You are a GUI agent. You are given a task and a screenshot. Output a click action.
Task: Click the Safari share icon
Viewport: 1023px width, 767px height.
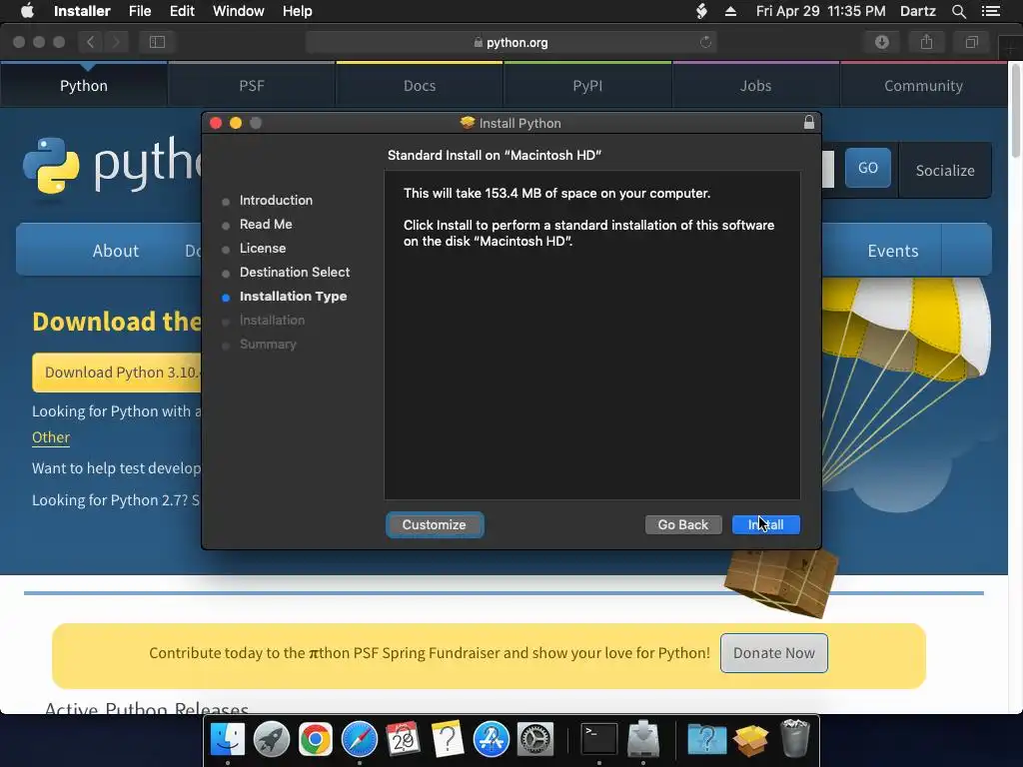tap(926, 42)
